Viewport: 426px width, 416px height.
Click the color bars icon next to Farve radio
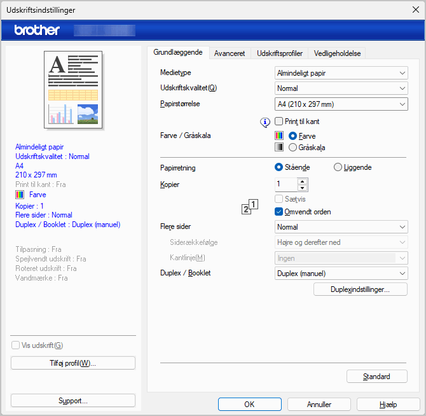click(x=279, y=135)
